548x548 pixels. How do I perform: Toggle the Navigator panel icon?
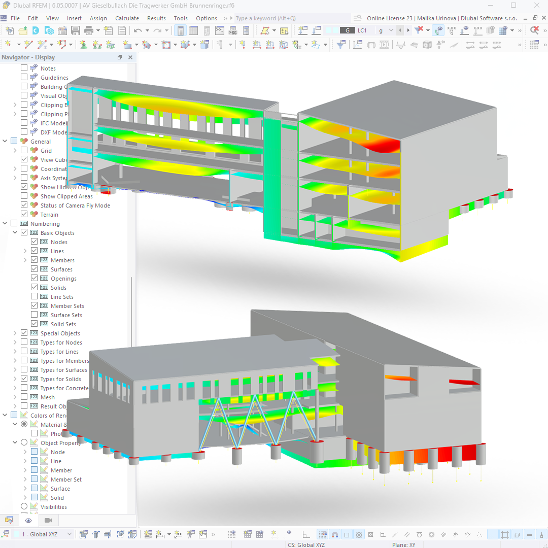(180, 31)
